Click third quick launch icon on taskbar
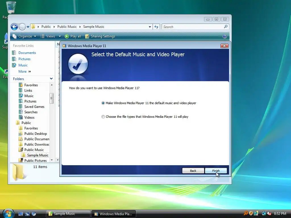The height and width of the screenshot is (218, 291). pos(34,214)
